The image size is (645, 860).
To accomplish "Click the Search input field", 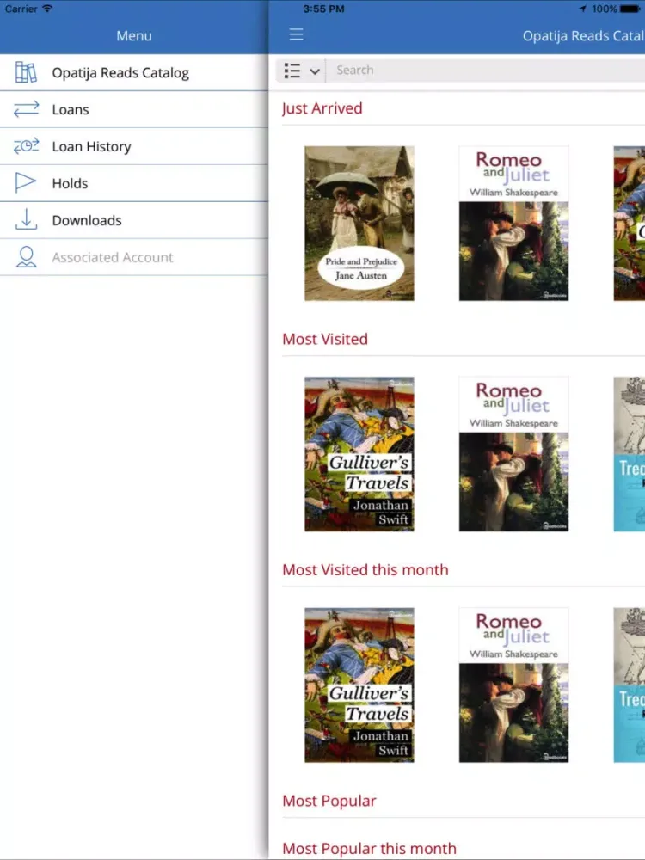I will 486,71.
